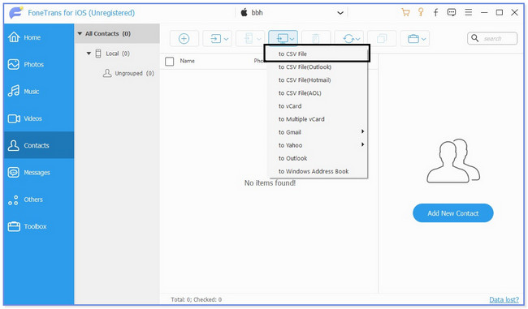Choose to Outlook menu entry

pyautogui.click(x=317, y=158)
